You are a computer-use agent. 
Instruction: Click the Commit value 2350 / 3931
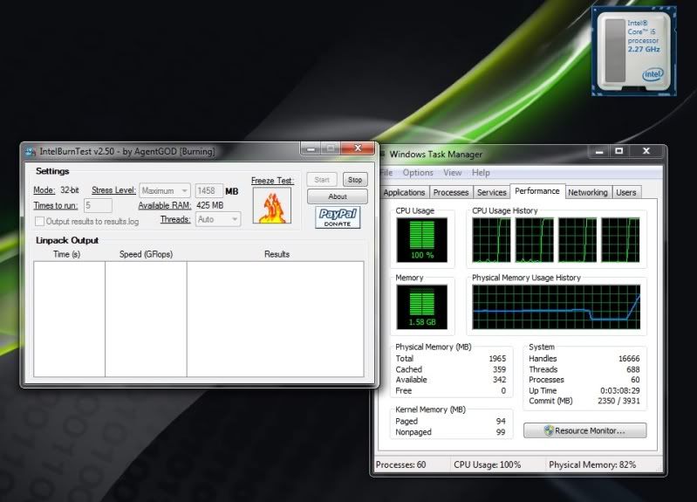pos(618,401)
